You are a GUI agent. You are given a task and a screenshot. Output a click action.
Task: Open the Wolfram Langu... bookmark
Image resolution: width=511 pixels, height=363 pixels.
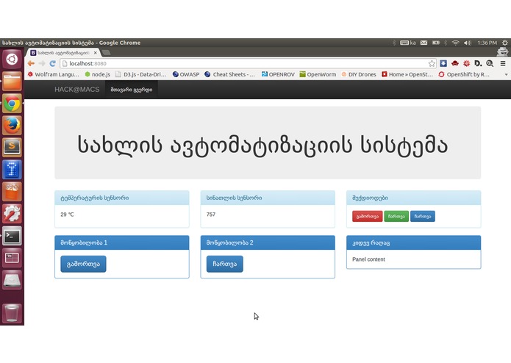[x=54, y=74]
